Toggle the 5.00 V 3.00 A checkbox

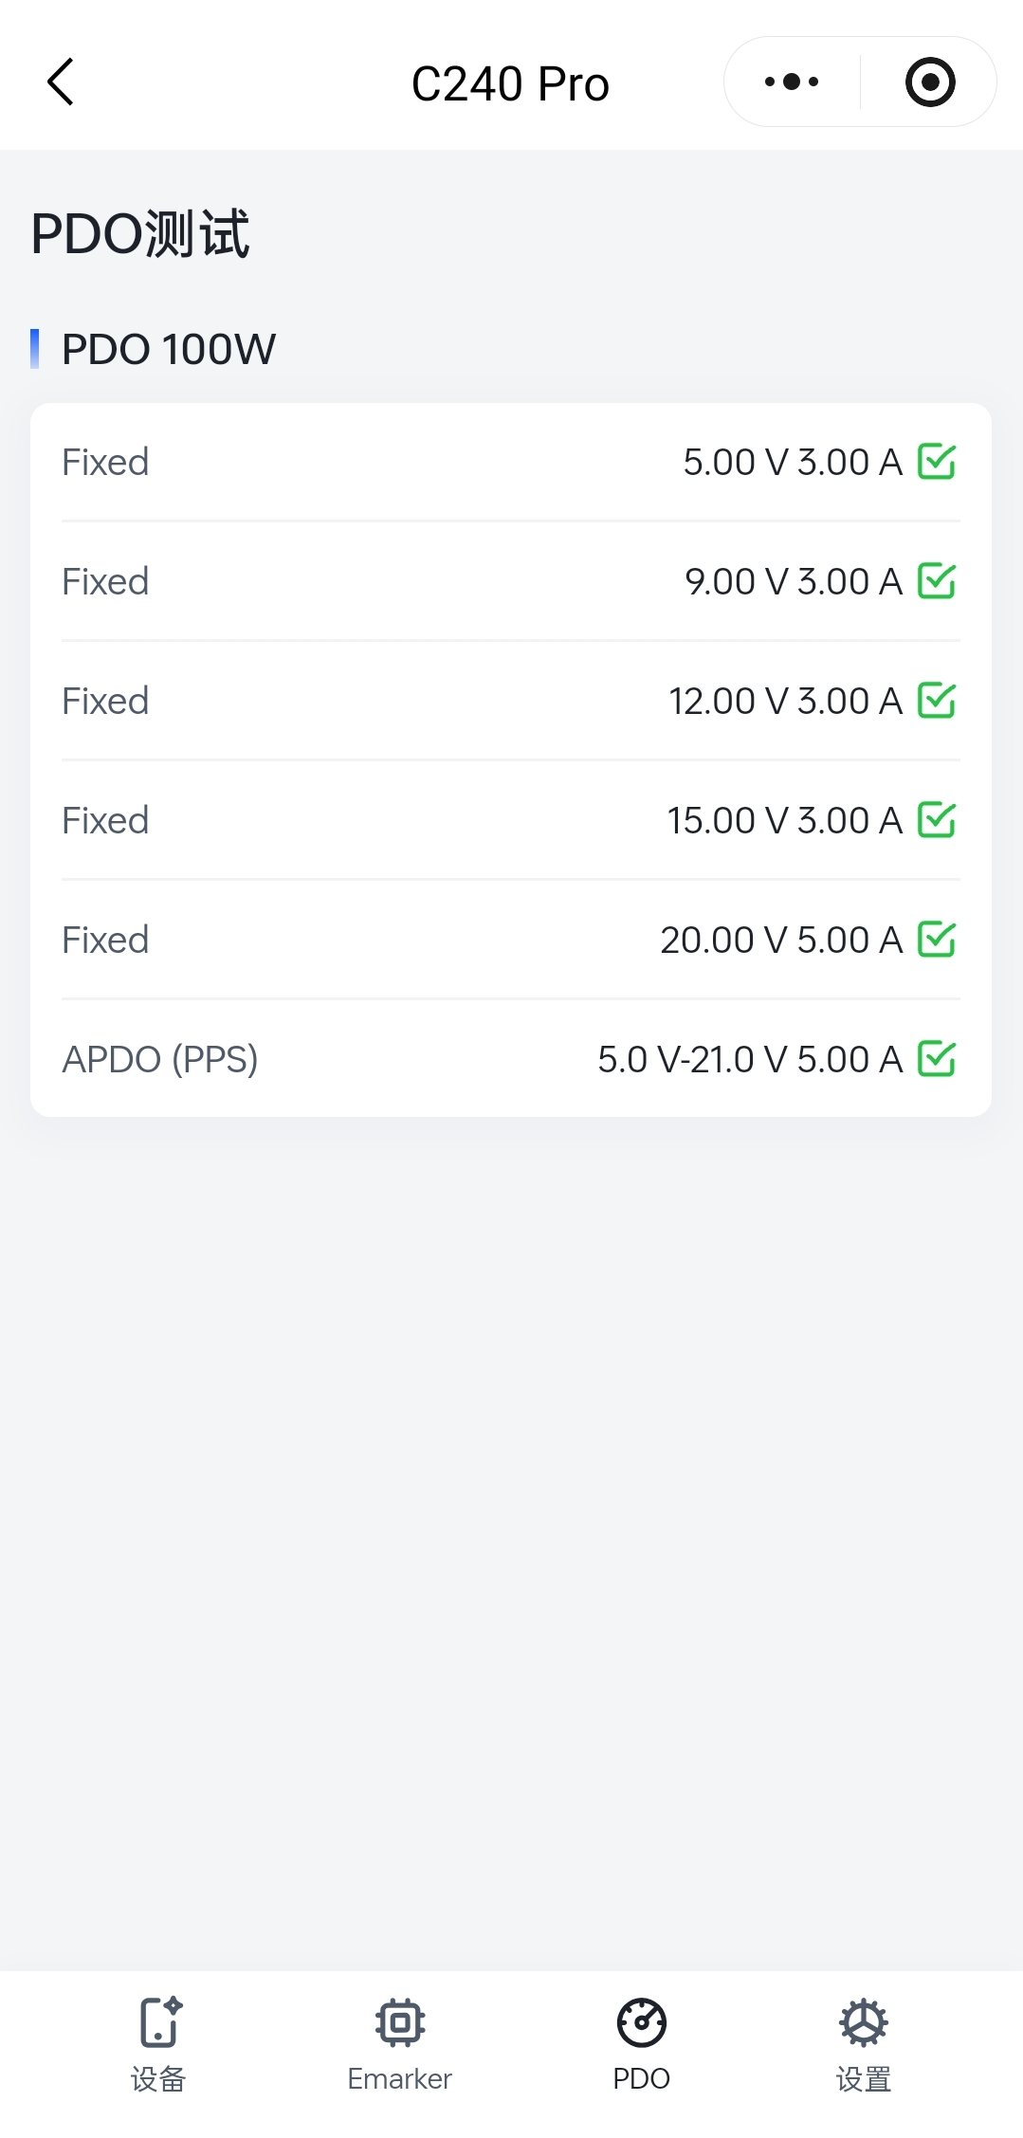coord(937,462)
